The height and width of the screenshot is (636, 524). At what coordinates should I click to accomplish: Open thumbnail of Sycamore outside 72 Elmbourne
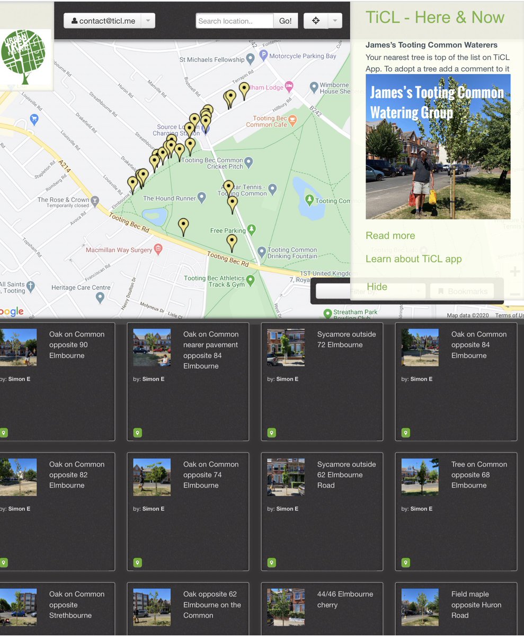[x=286, y=347]
